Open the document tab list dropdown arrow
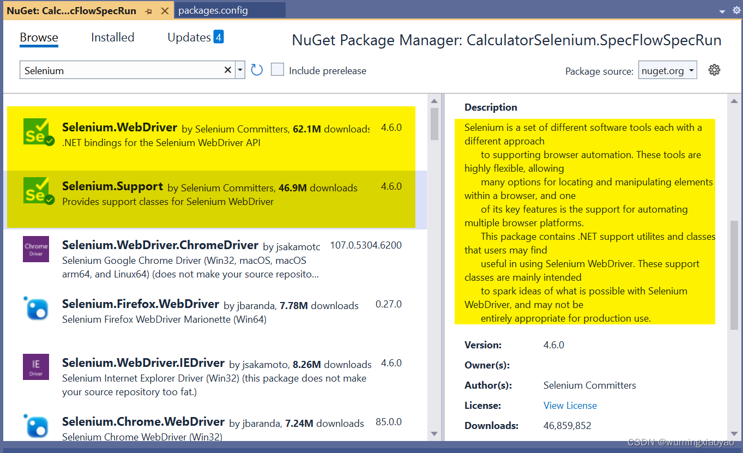Screen dimensions: 743x453 tap(722, 11)
